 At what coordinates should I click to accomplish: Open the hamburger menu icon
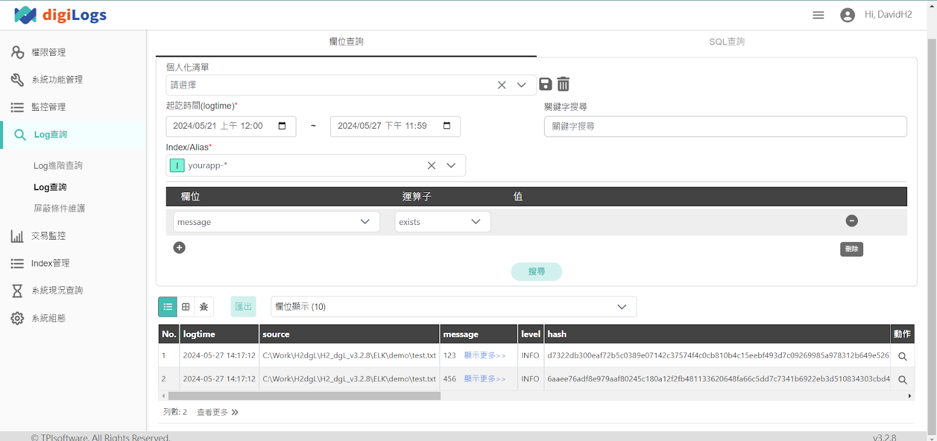click(x=818, y=15)
